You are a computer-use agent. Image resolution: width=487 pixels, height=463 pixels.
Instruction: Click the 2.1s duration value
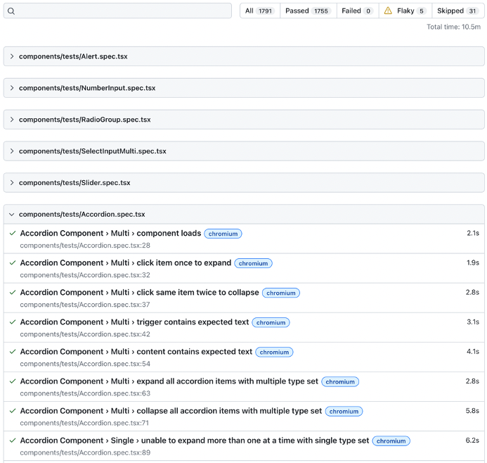point(473,233)
